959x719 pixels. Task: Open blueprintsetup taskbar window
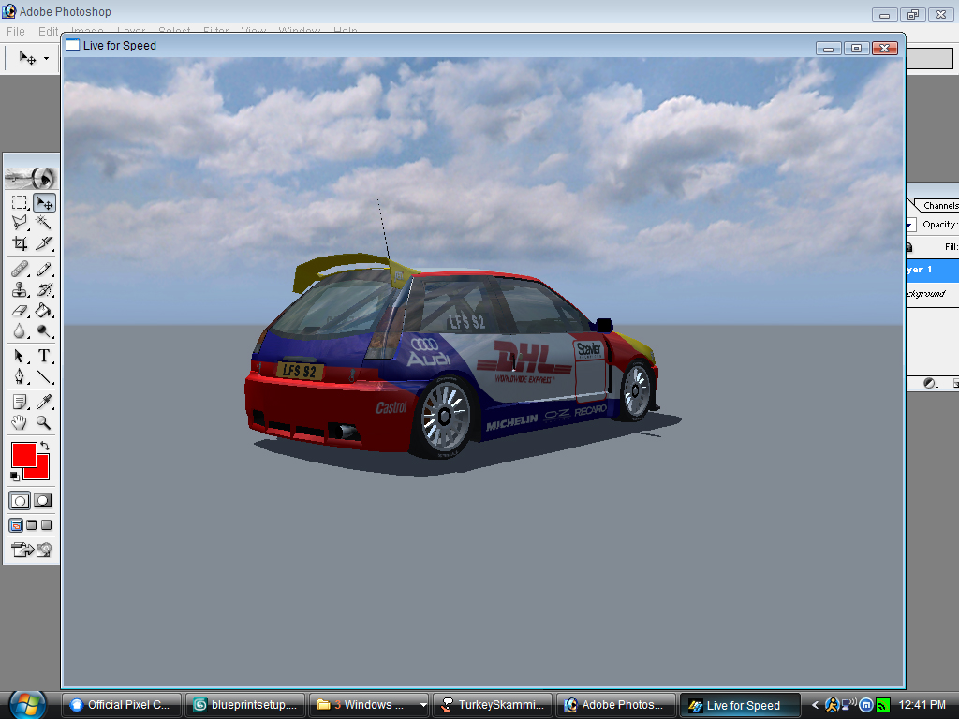click(x=245, y=705)
